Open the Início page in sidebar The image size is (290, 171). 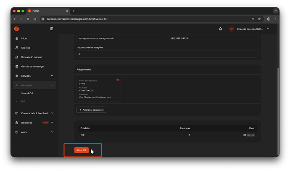pyautogui.click(x=24, y=38)
